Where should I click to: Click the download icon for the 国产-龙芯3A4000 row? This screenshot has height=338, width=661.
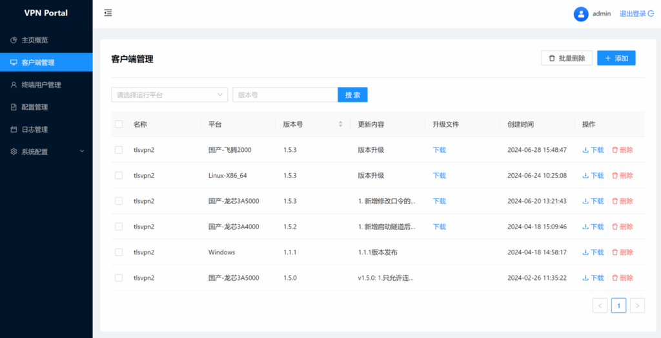(x=585, y=227)
